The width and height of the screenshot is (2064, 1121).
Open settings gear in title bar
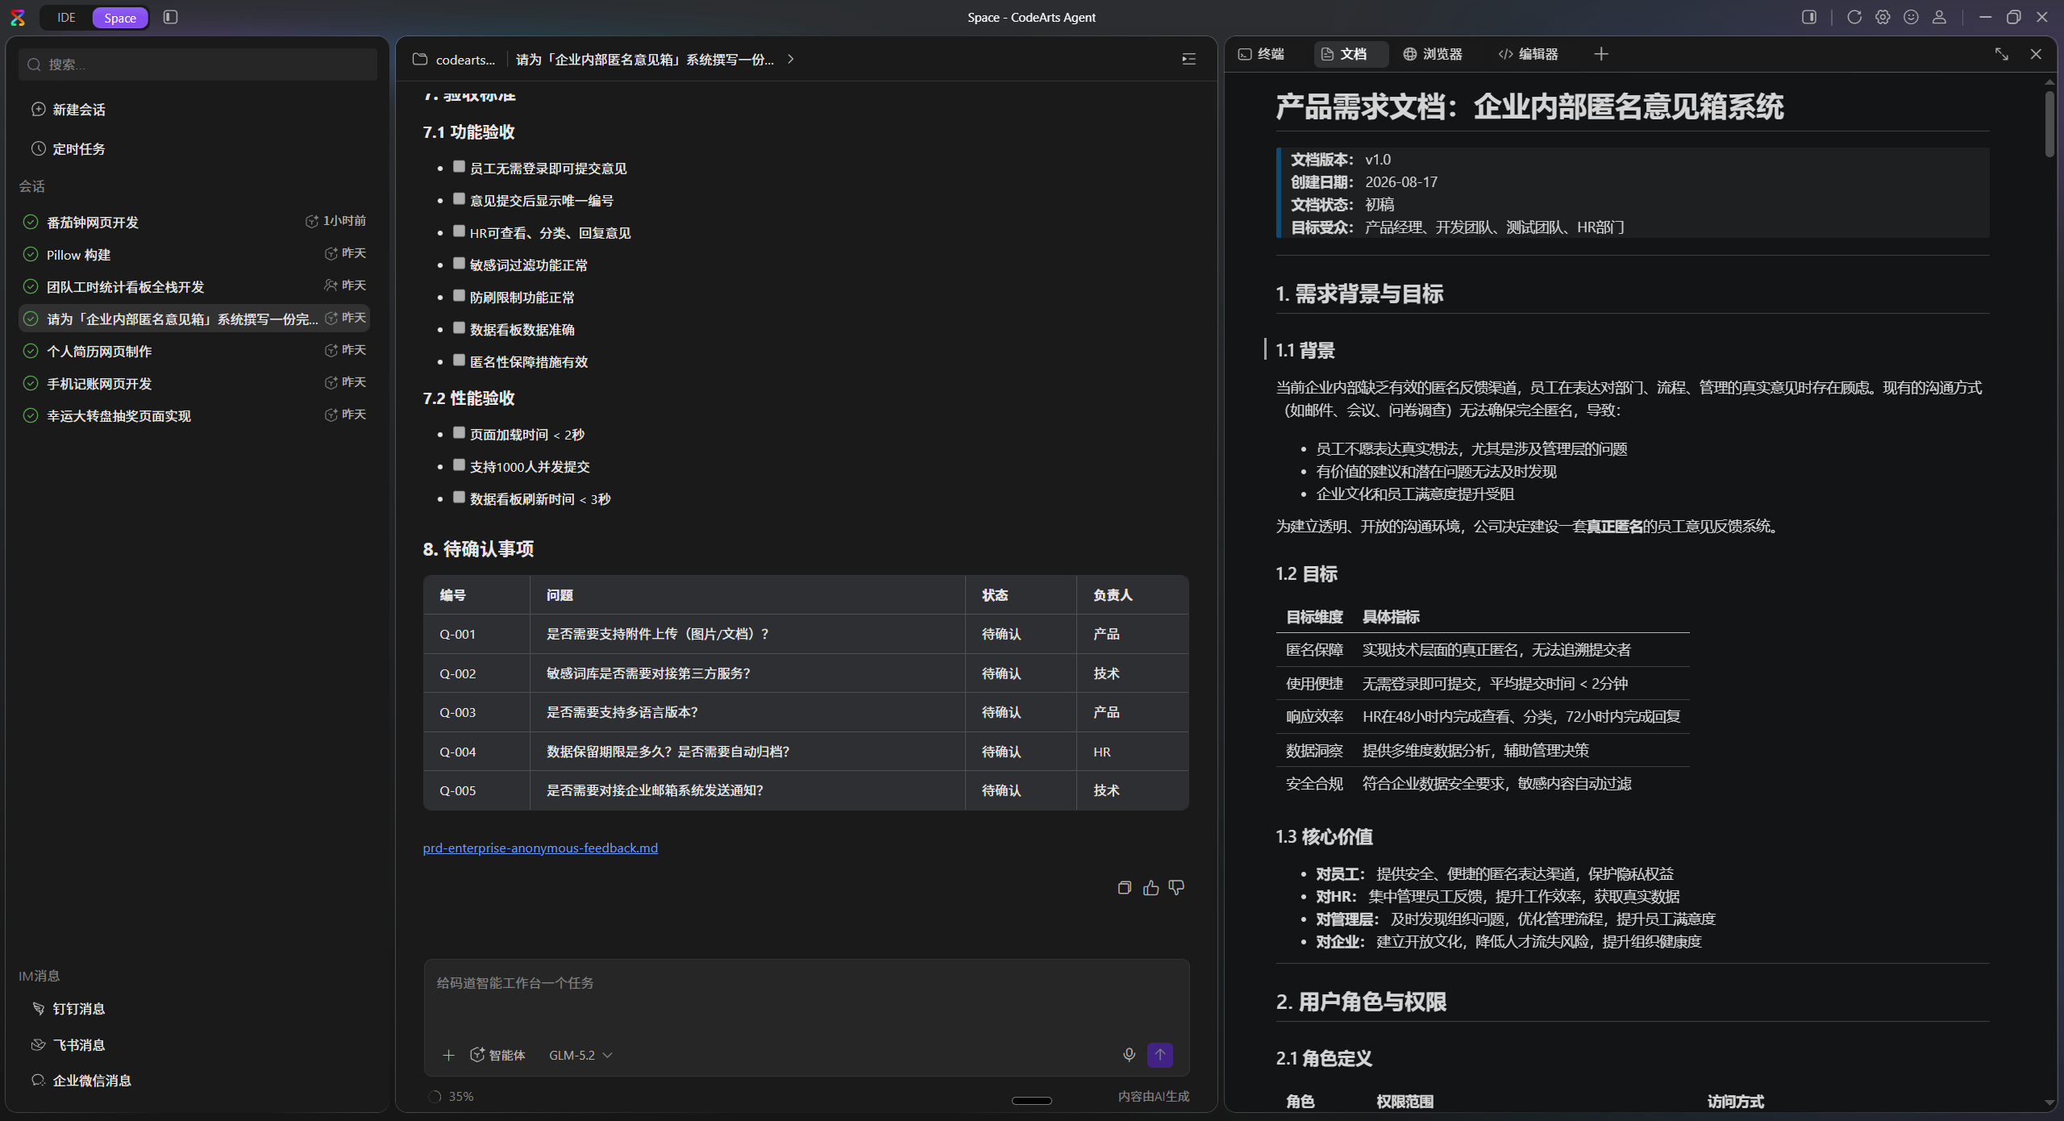coord(1883,17)
